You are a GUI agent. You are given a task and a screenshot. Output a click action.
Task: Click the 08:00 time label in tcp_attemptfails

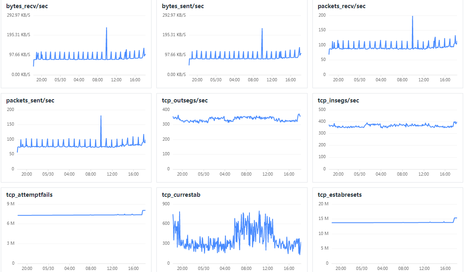pyautogui.click(x=91, y=268)
